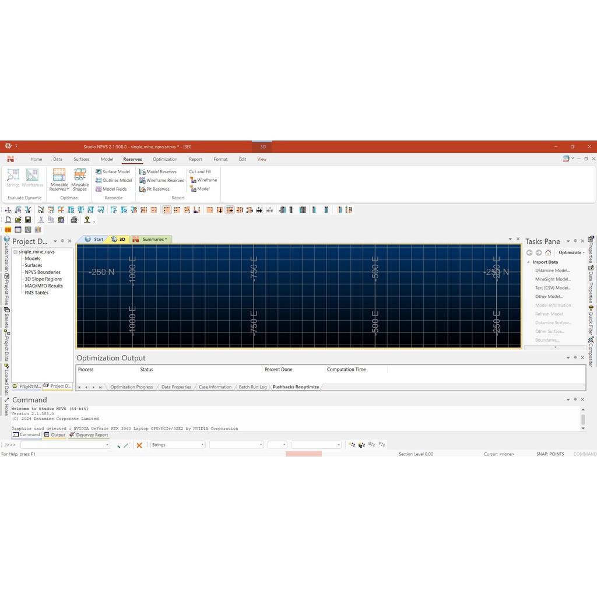Open the Data Properties side panel
Viewport: 597px width, 597px height.
point(591,284)
